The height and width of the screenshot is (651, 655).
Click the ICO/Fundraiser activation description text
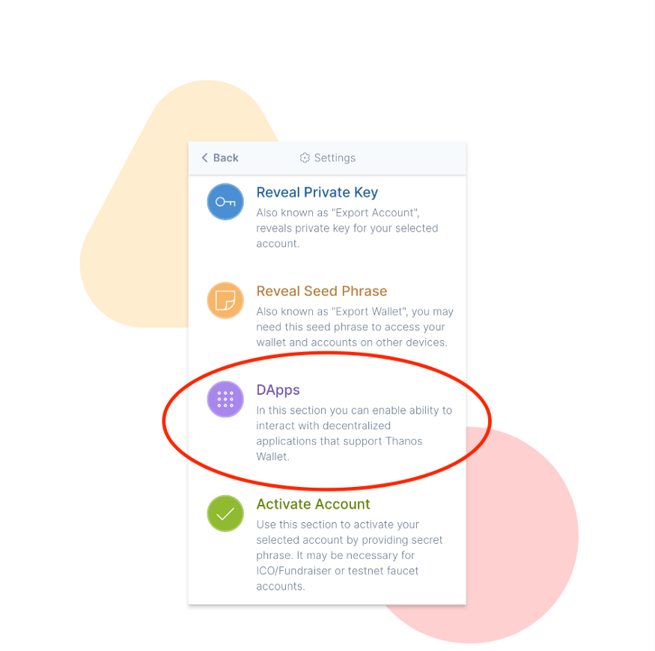[350, 555]
